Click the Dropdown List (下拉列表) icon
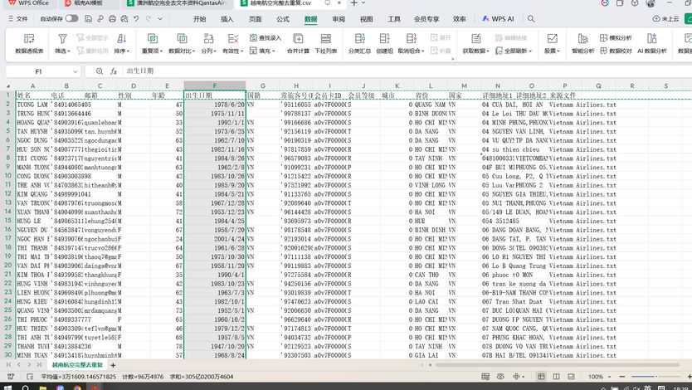692x390 pixels. (326, 38)
